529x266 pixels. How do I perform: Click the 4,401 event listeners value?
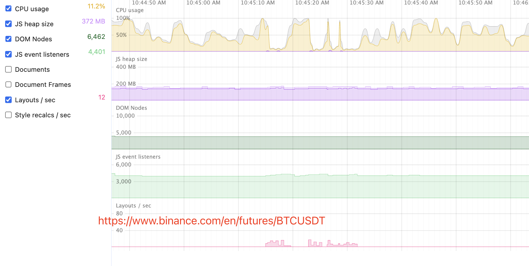(x=96, y=52)
